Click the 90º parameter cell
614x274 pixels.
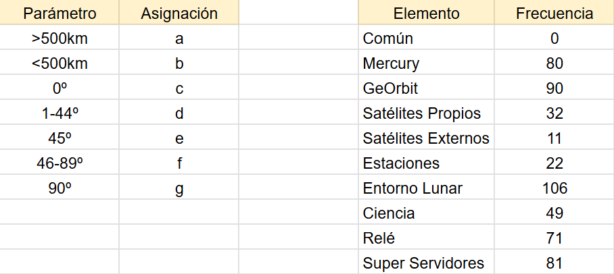pos(60,188)
